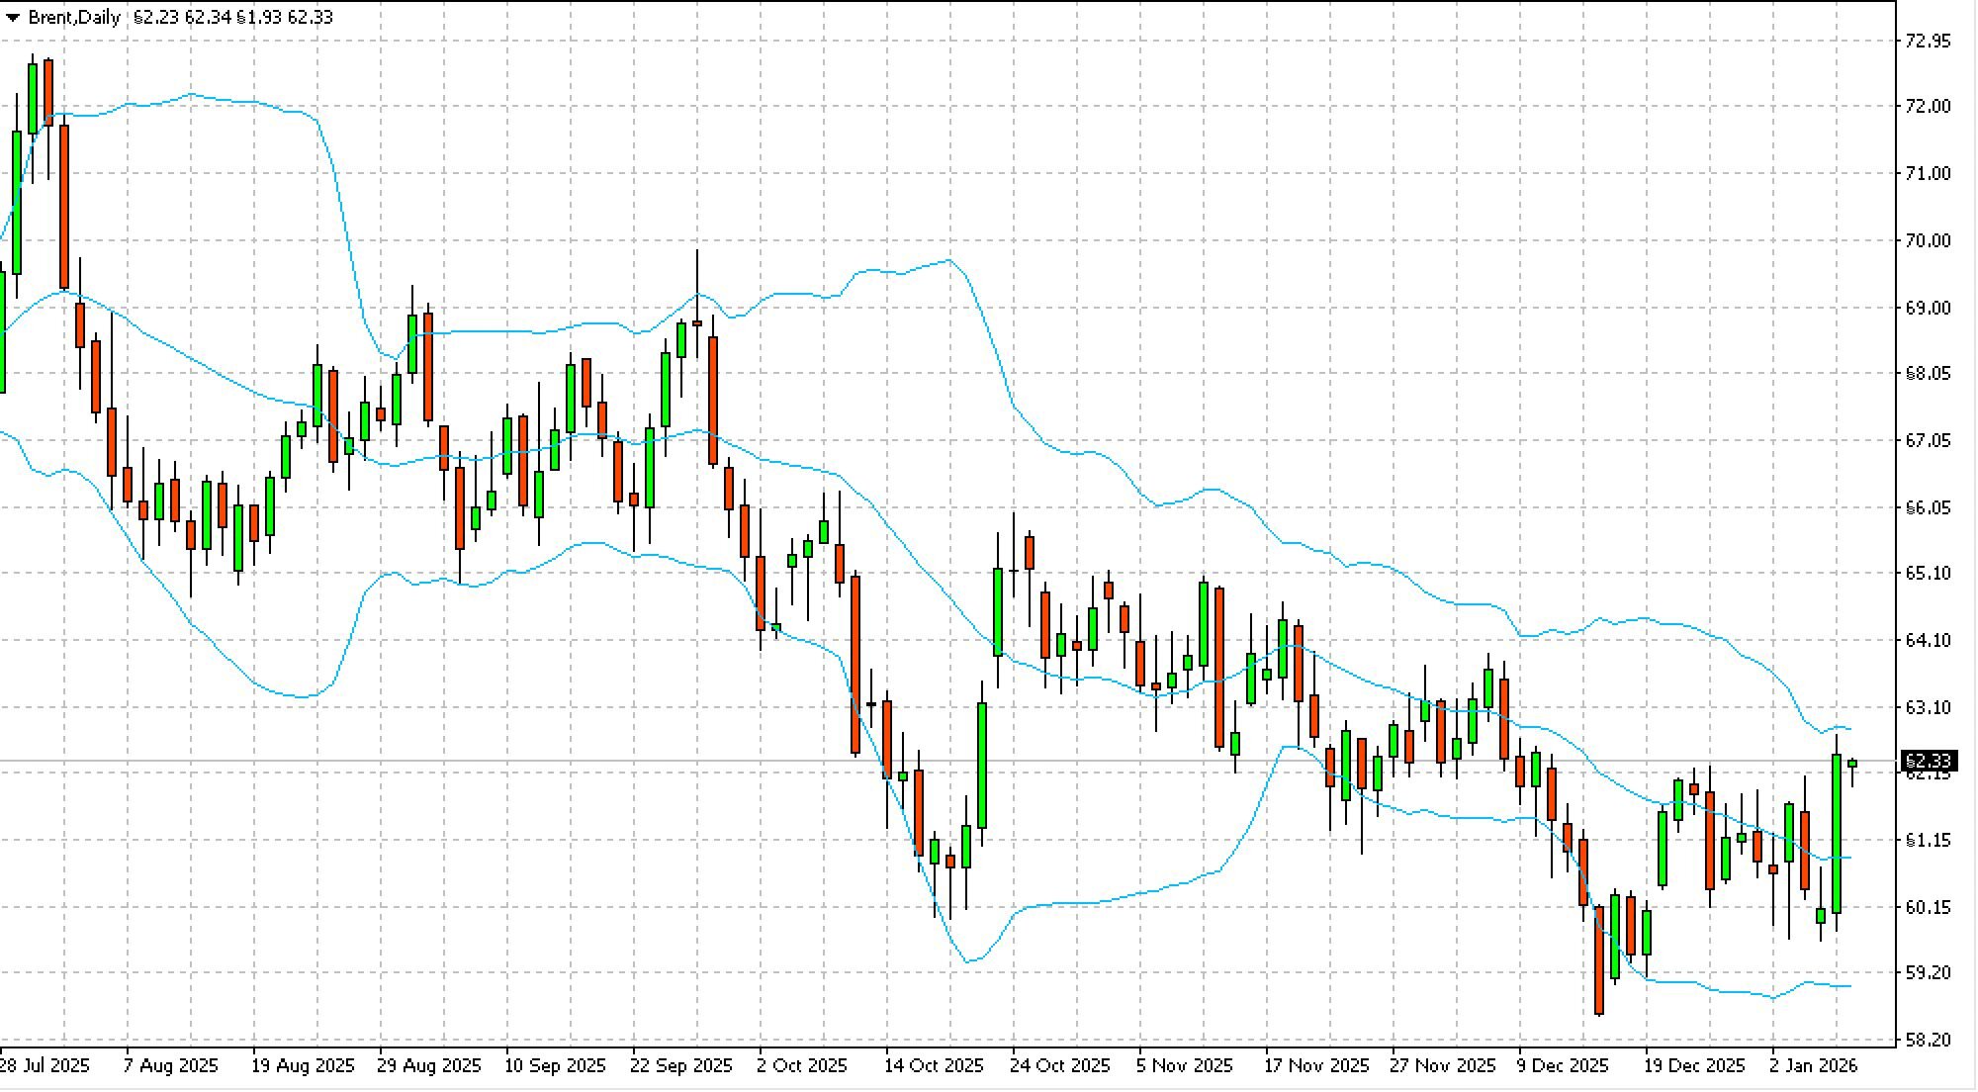
Task: Click the OHLC values in the header
Action: point(233,18)
